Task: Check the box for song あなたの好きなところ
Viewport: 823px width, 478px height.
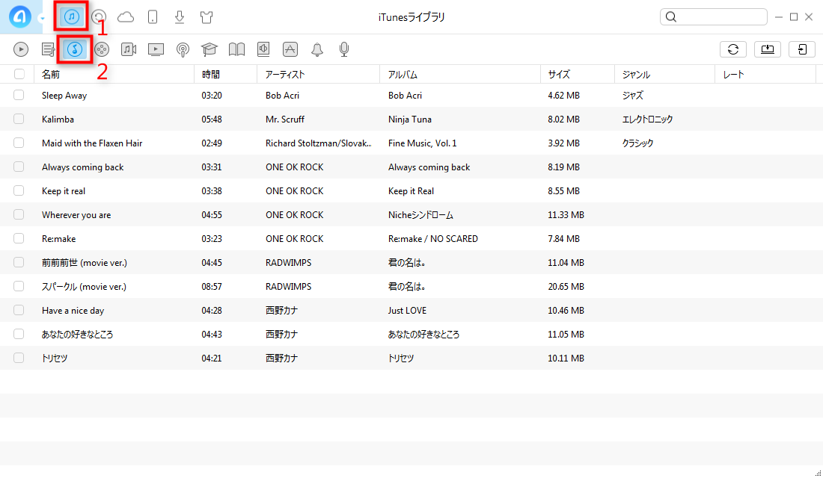Action: [19, 334]
